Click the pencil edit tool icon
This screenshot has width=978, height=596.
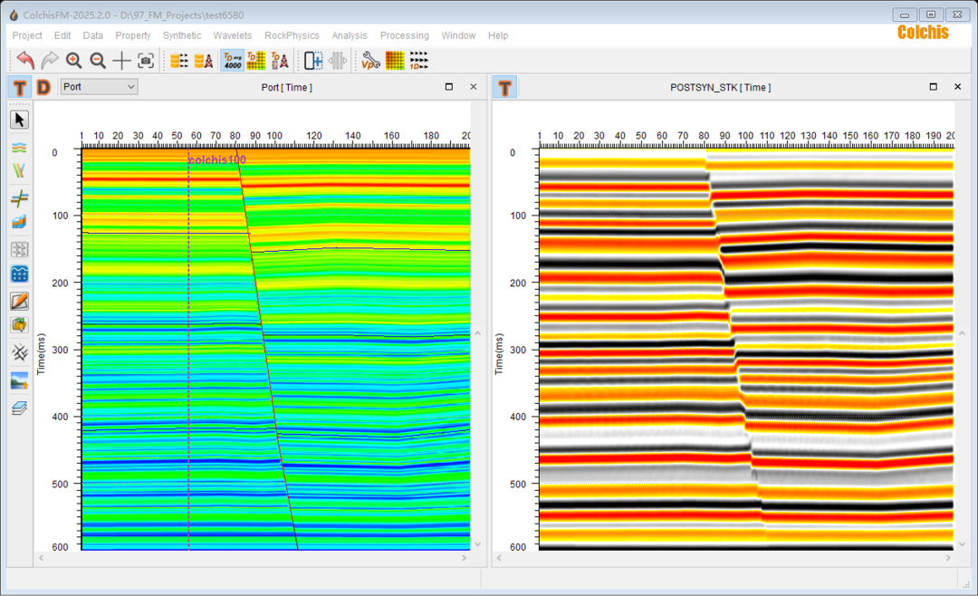click(19, 301)
